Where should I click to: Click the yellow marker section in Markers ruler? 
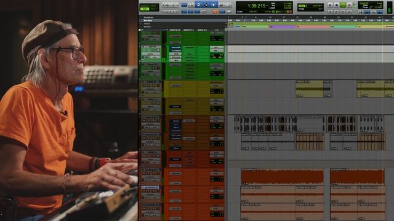[371, 26]
